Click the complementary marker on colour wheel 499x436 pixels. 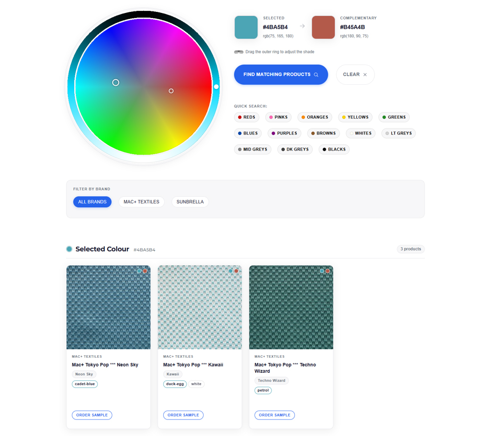tap(171, 91)
